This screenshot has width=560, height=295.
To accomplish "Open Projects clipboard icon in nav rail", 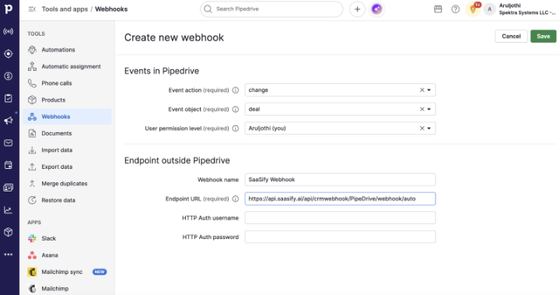I will (x=9, y=98).
